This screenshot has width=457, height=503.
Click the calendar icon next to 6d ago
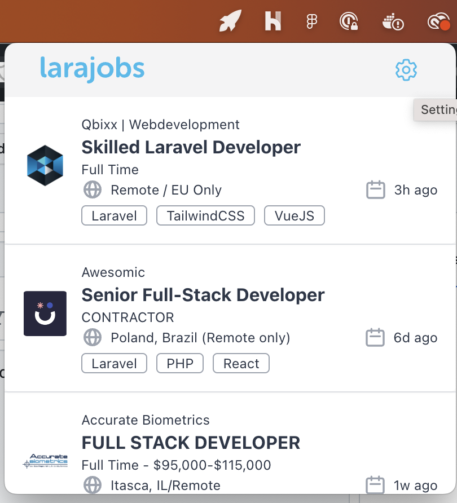pos(375,337)
